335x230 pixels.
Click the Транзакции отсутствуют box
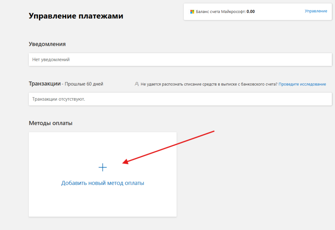pos(180,99)
